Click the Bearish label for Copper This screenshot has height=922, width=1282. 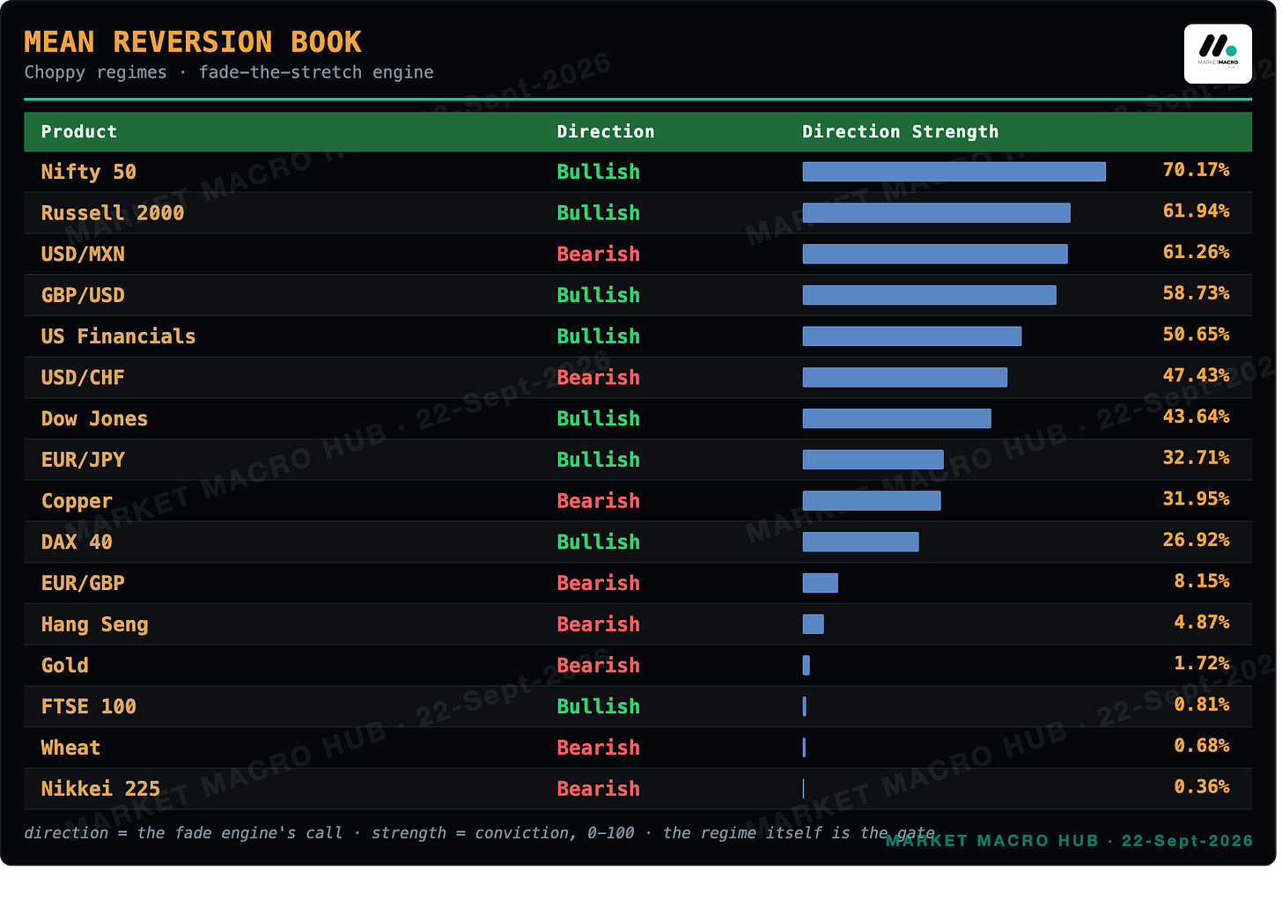point(599,501)
